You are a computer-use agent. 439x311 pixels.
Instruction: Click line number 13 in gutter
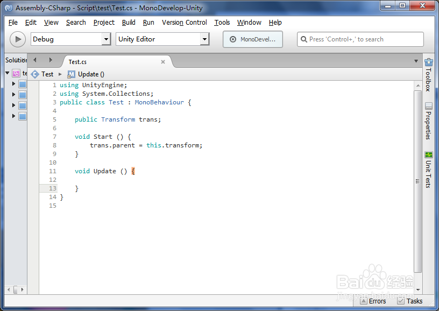(x=53, y=188)
